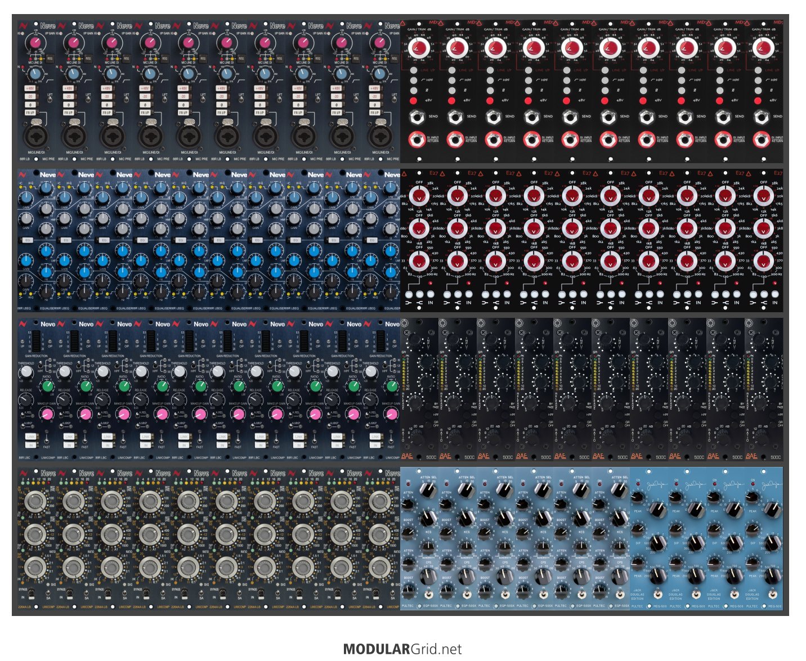Click the pink Makeup Gain knob on the fifth Neve limiter/compressor
The image size is (806, 661).
click(x=201, y=415)
